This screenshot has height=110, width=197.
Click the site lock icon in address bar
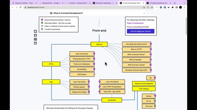[x=25, y=7]
